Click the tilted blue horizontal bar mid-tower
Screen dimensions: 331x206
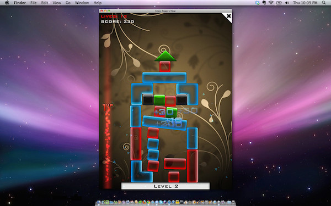pos(164,123)
